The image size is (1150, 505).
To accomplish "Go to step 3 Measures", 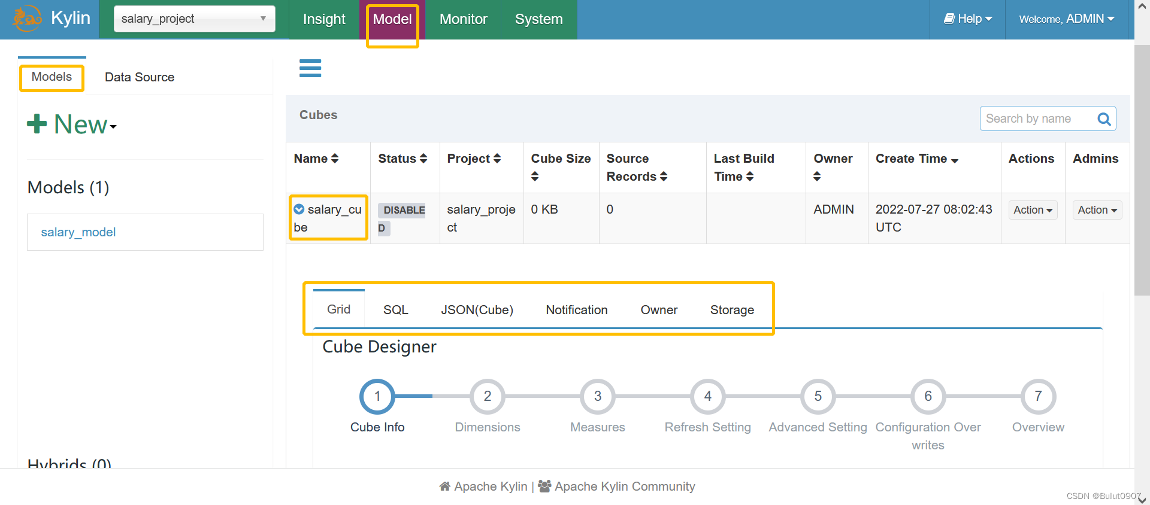I will (x=598, y=396).
